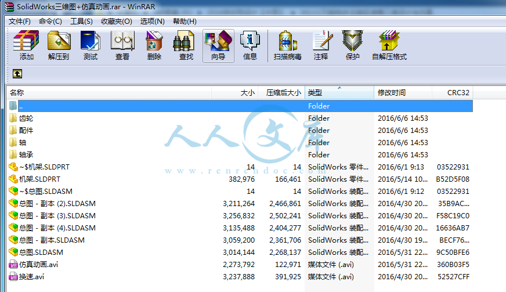Open the 文件(F) menu
The image size is (506, 292).
click(20, 21)
